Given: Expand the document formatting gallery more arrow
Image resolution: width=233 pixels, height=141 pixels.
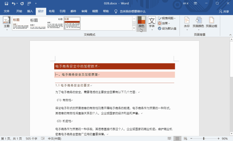Looking at the screenshot, I should tap(134, 28).
